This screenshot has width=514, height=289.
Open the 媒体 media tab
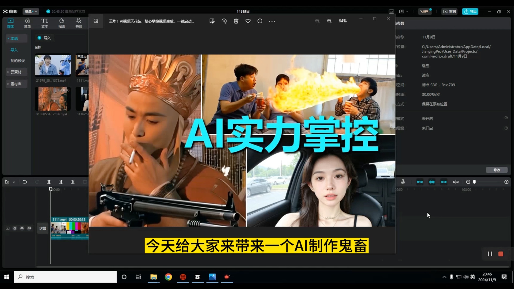coord(10,23)
